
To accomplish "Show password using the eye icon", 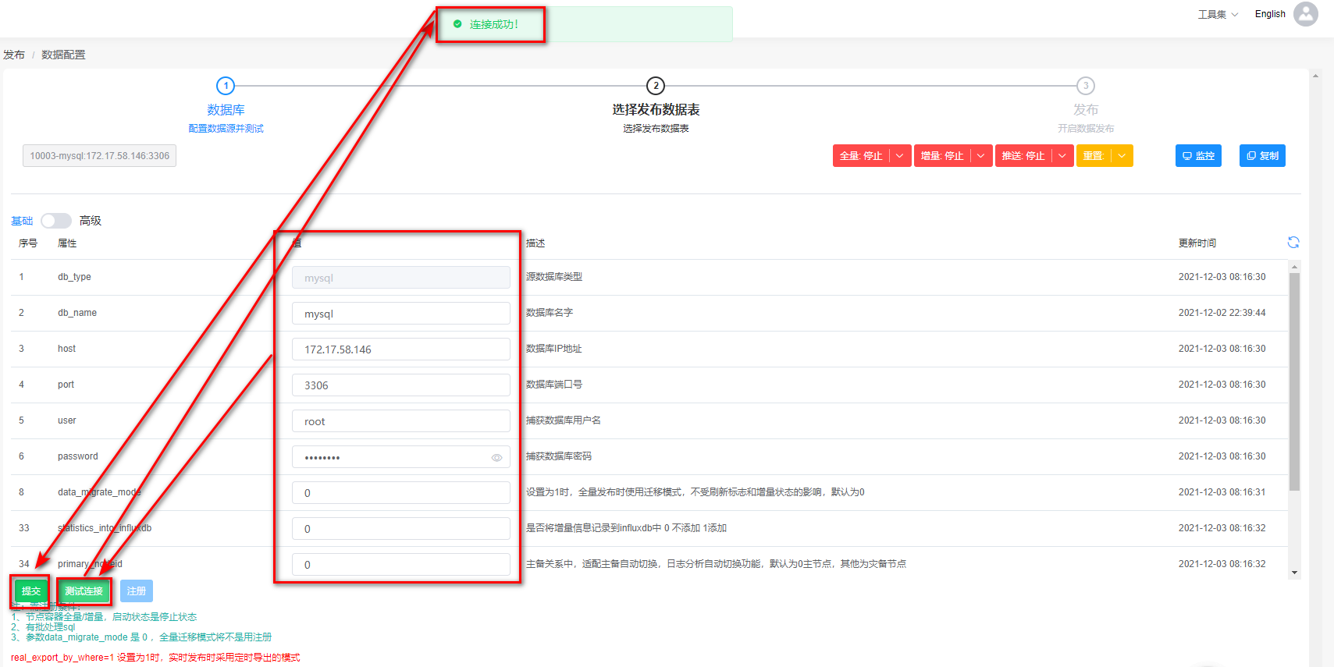I will 496,458.
